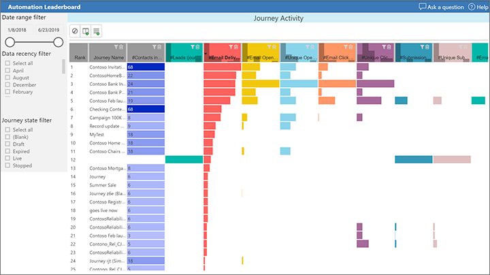This screenshot has height=275, width=490.
Task: Click the date slider track between handles
Action: (34, 42)
